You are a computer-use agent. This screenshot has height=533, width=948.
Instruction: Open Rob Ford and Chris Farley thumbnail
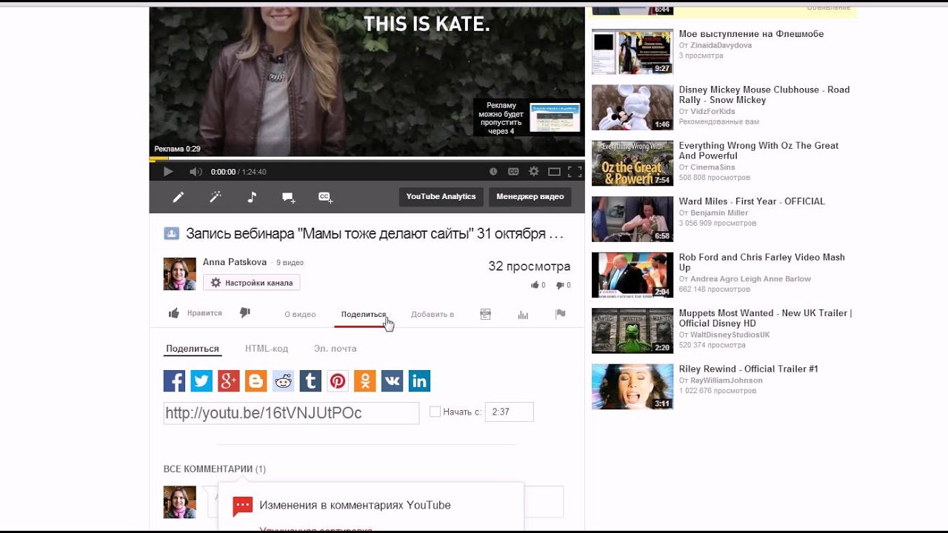[x=632, y=275]
